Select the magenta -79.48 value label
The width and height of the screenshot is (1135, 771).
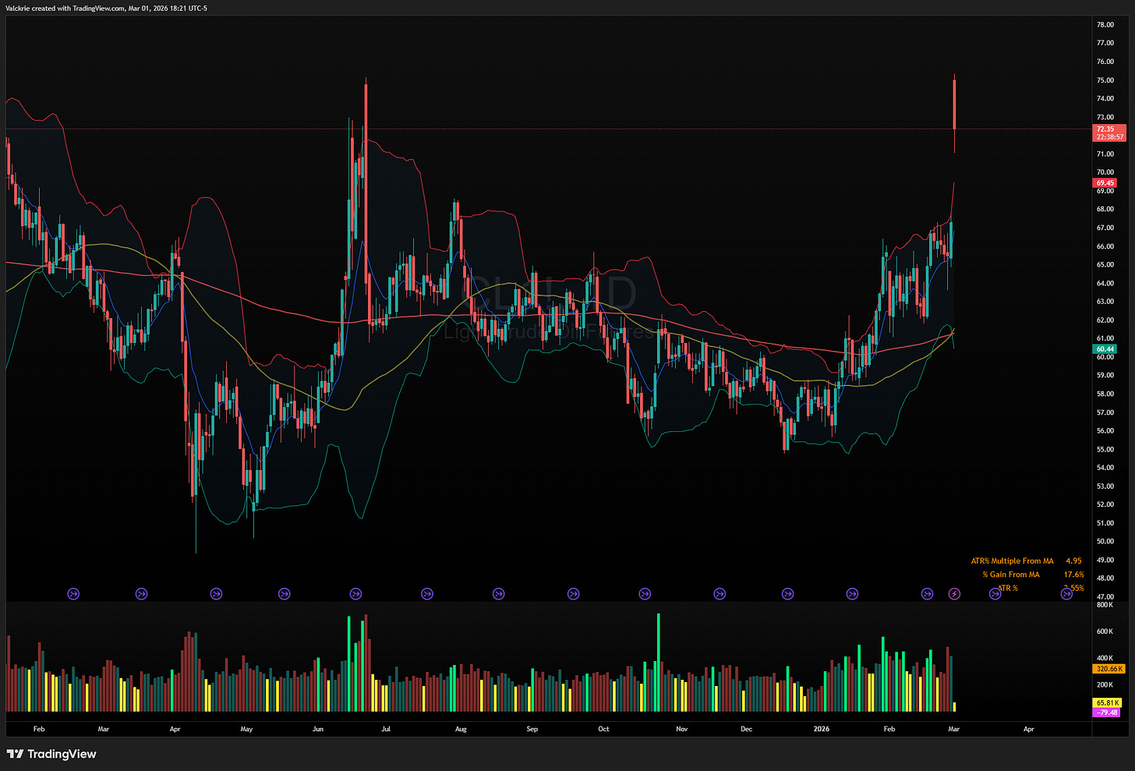(x=1107, y=713)
